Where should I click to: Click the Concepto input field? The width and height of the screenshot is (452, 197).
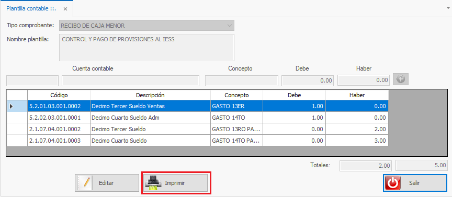coord(242,80)
